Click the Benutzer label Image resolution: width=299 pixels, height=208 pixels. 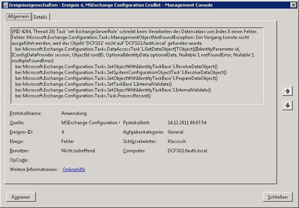click(19, 151)
